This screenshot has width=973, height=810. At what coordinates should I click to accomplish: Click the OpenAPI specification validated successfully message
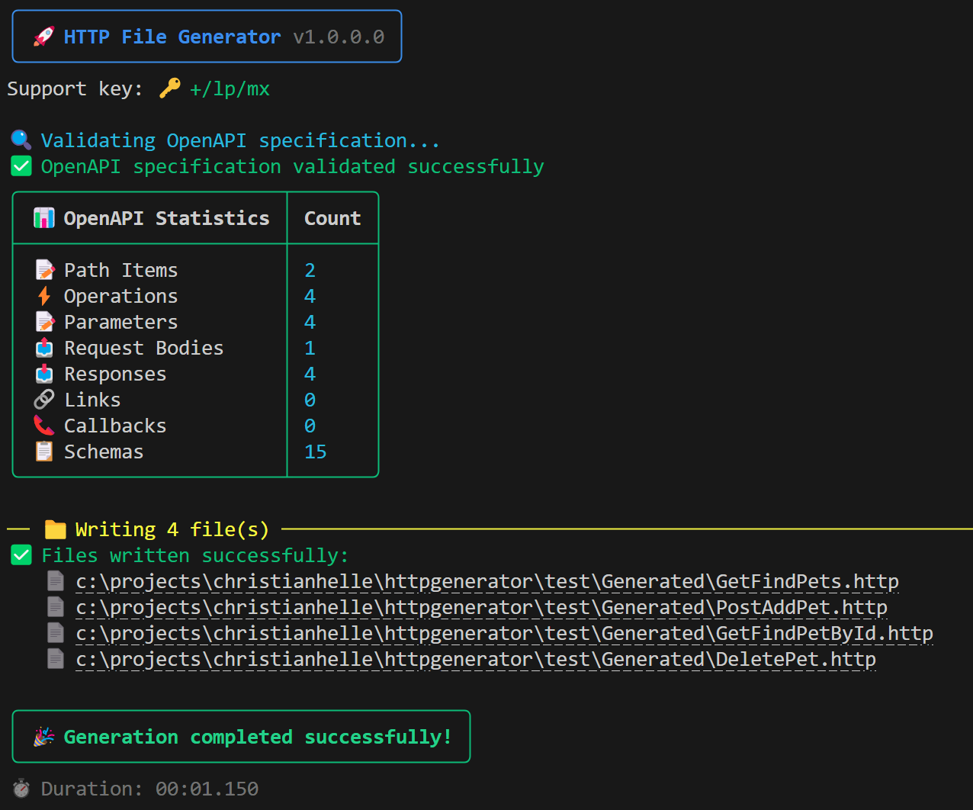(292, 167)
